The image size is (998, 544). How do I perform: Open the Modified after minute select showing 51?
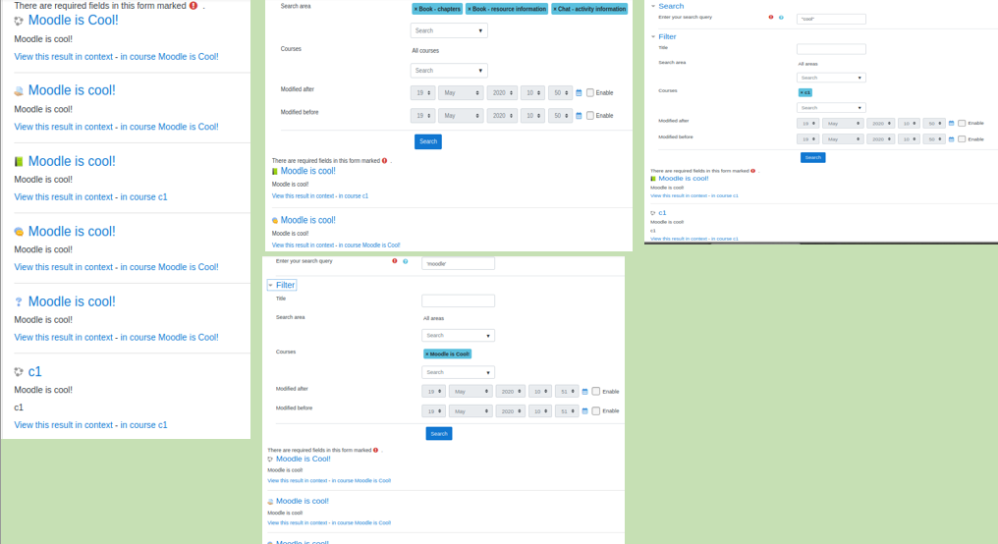[567, 391]
